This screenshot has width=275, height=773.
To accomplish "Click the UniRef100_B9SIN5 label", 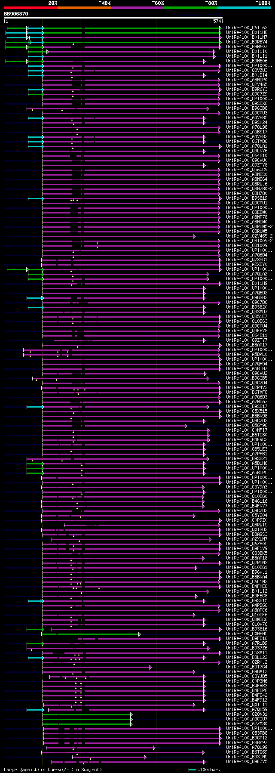I will point(247,757).
